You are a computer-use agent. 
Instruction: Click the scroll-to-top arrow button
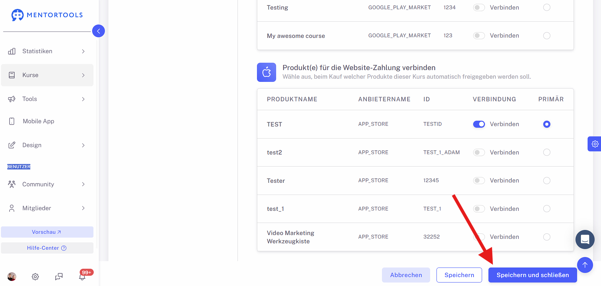585,265
